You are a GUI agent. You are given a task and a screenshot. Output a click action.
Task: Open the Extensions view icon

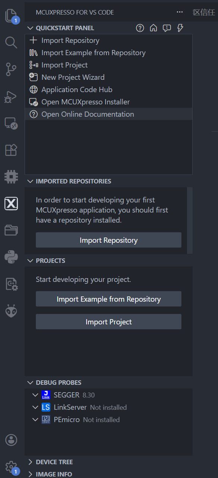[x=11, y=150]
